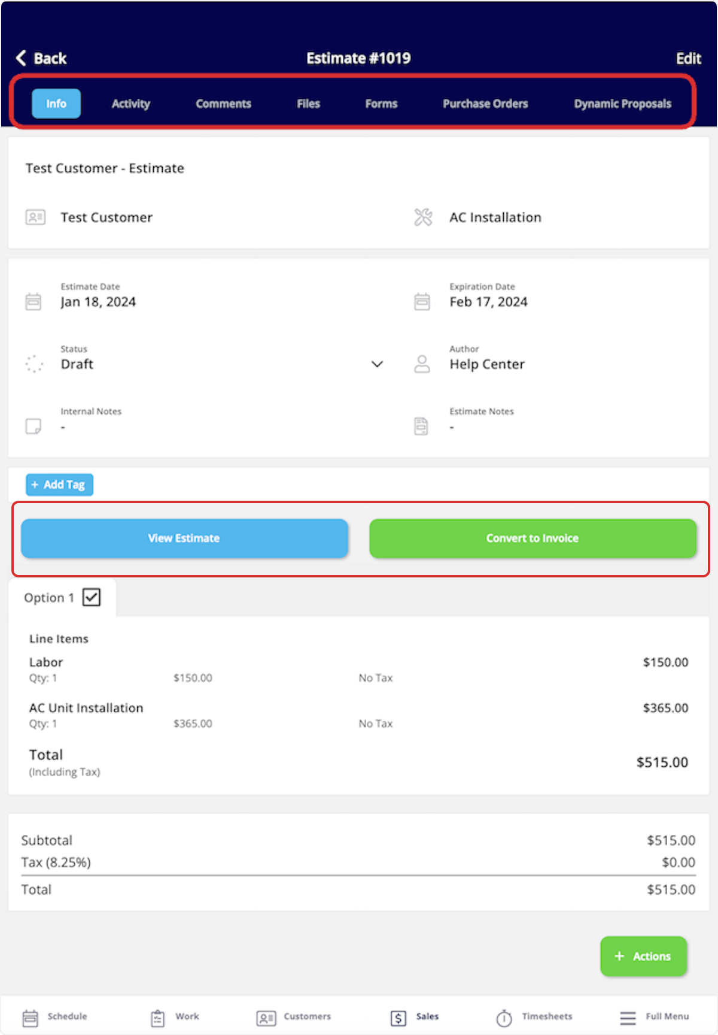Click the Estimate Date calendar icon
The width and height of the screenshot is (718, 1035).
click(x=34, y=301)
